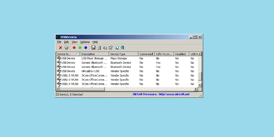Click the USB icon of the VirtualBox USB row

(59, 71)
